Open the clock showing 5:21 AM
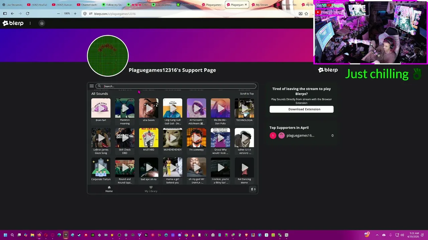This screenshot has height=240, width=428. (414, 235)
